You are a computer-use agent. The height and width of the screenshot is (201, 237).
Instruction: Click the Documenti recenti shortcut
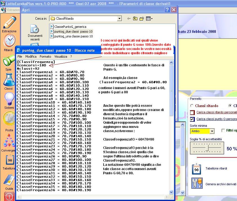[x=35, y=33]
